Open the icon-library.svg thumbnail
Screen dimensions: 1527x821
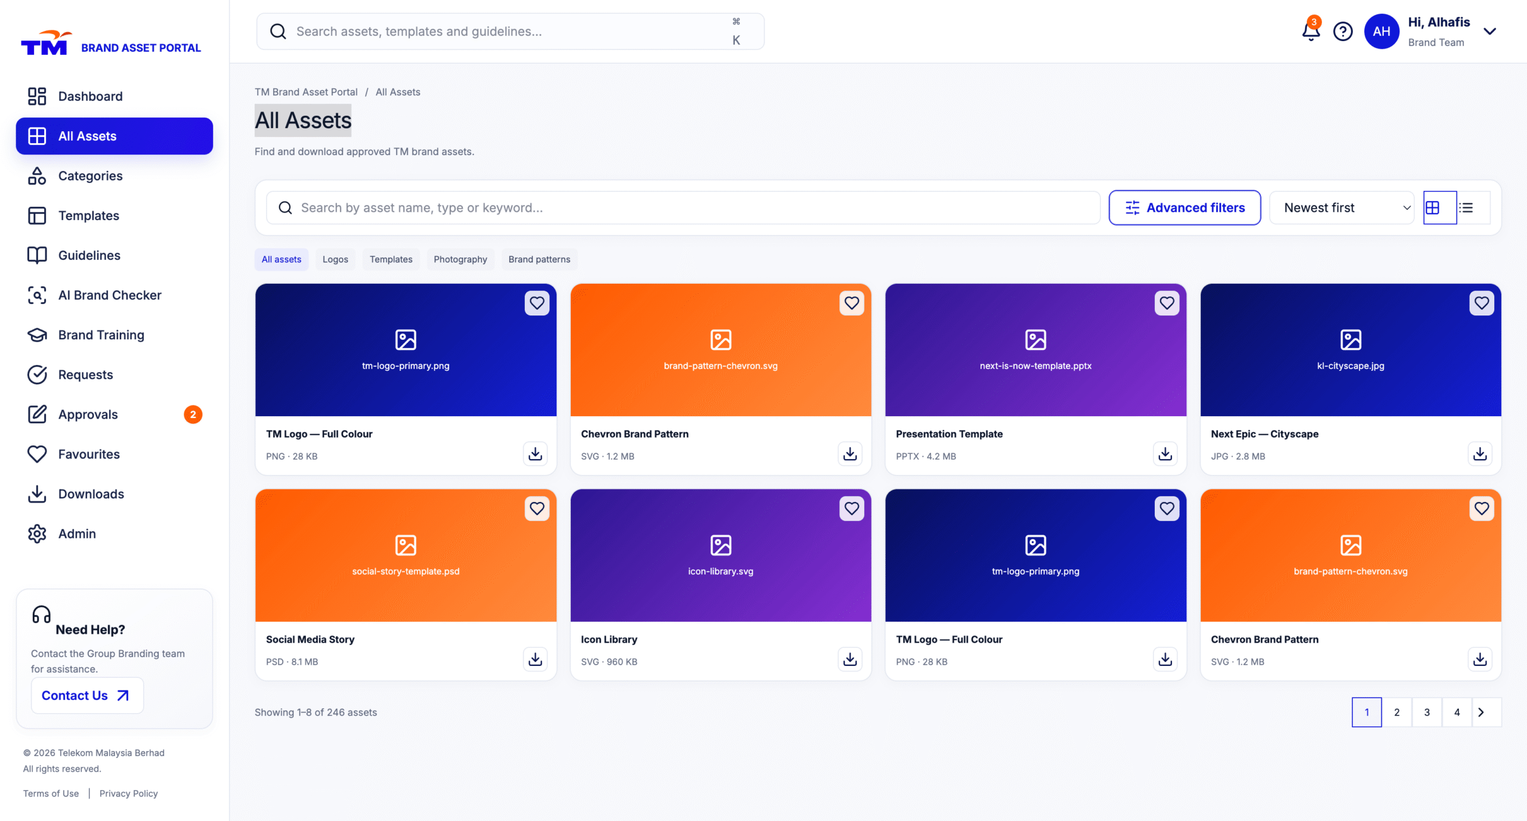pyautogui.click(x=721, y=556)
